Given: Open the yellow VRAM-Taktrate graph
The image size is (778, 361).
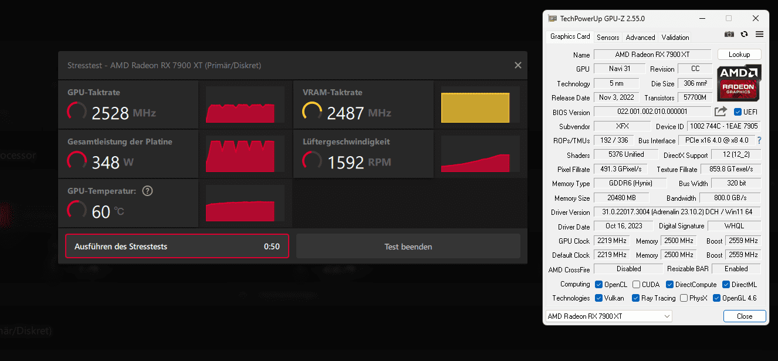Looking at the screenshot, I should point(481,104).
